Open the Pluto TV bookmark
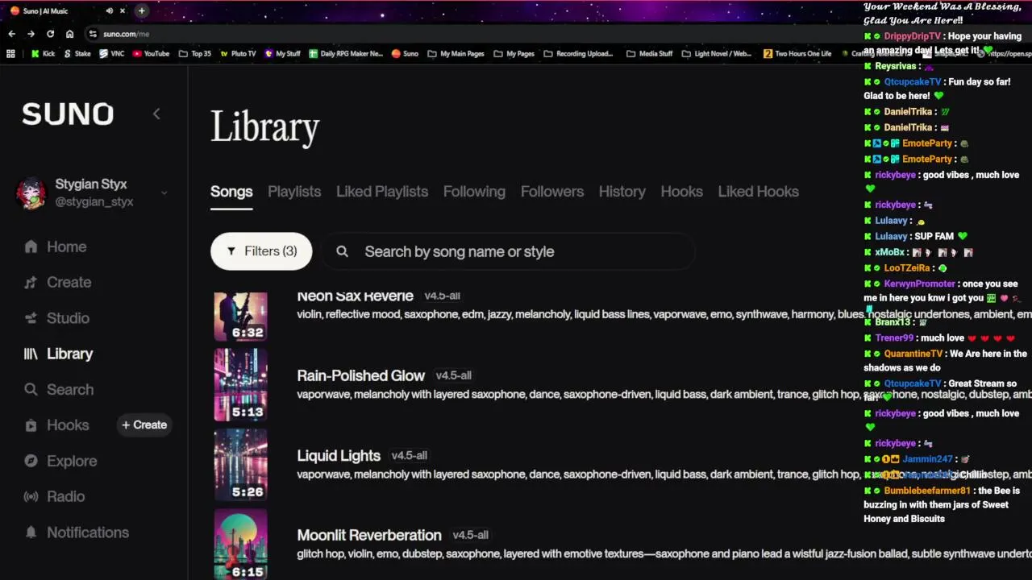This screenshot has height=580, width=1032. (x=238, y=54)
